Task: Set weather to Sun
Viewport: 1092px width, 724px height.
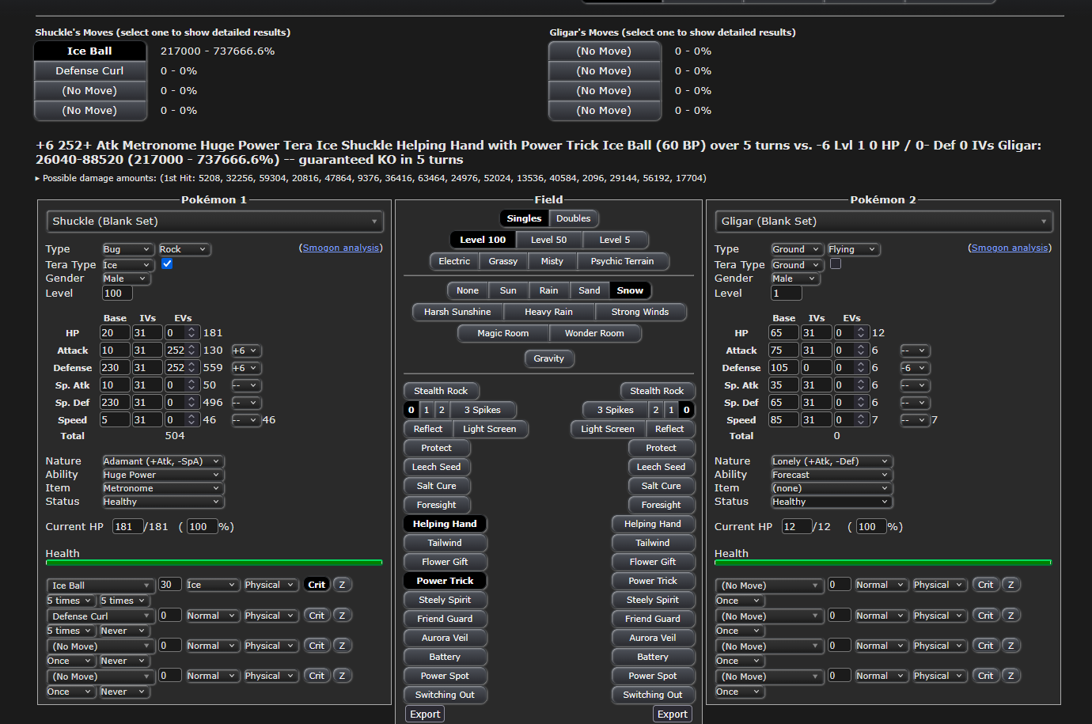Action: tap(508, 290)
